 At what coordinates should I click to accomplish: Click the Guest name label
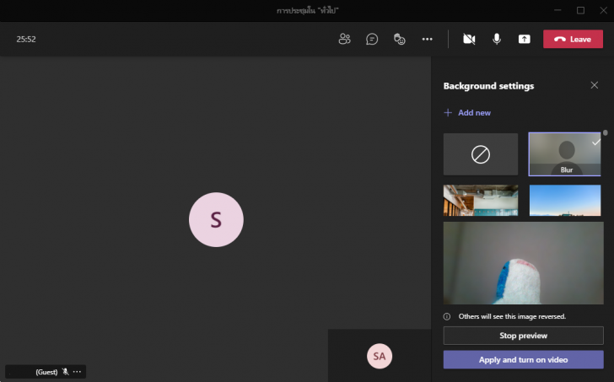click(46, 372)
